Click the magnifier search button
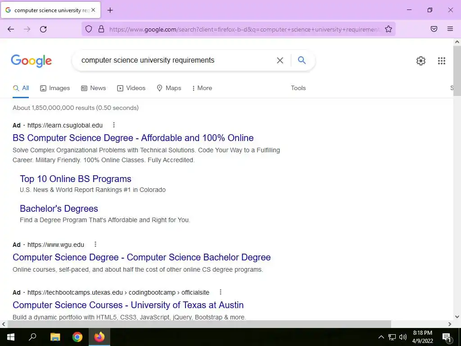The width and height of the screenshot is (461, 346). point(302,60)
